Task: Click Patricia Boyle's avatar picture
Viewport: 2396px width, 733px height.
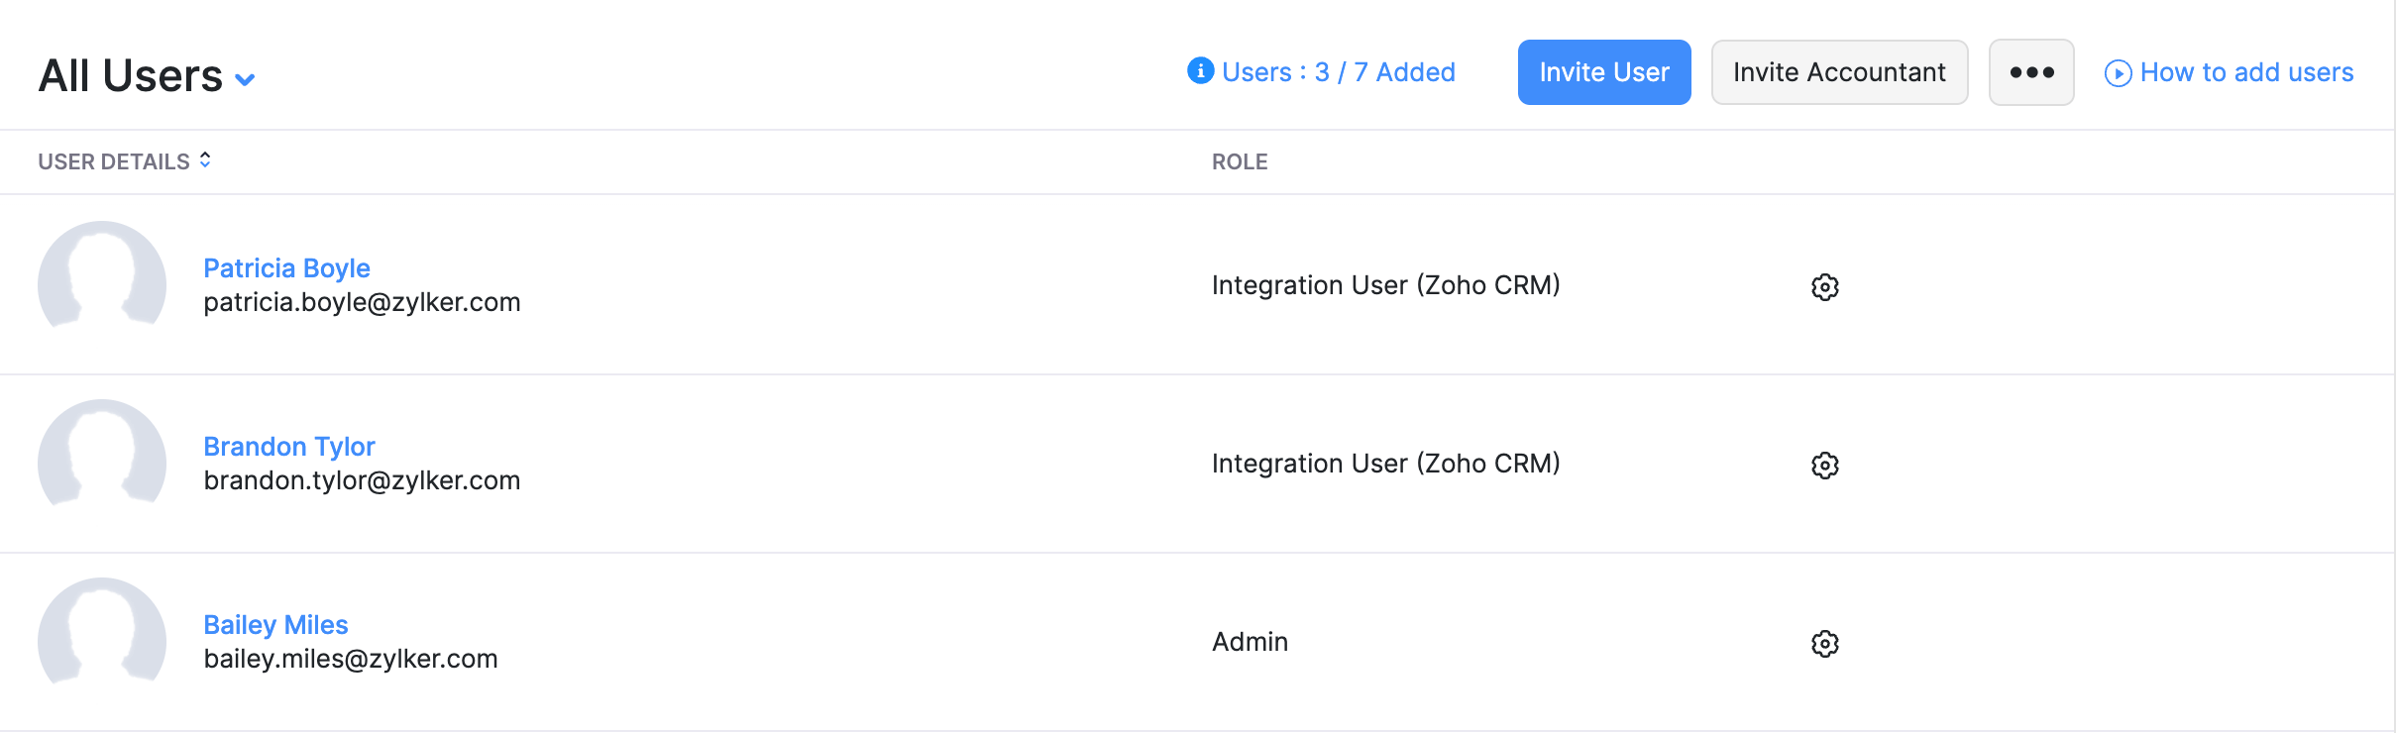Action: pos(102,274)
